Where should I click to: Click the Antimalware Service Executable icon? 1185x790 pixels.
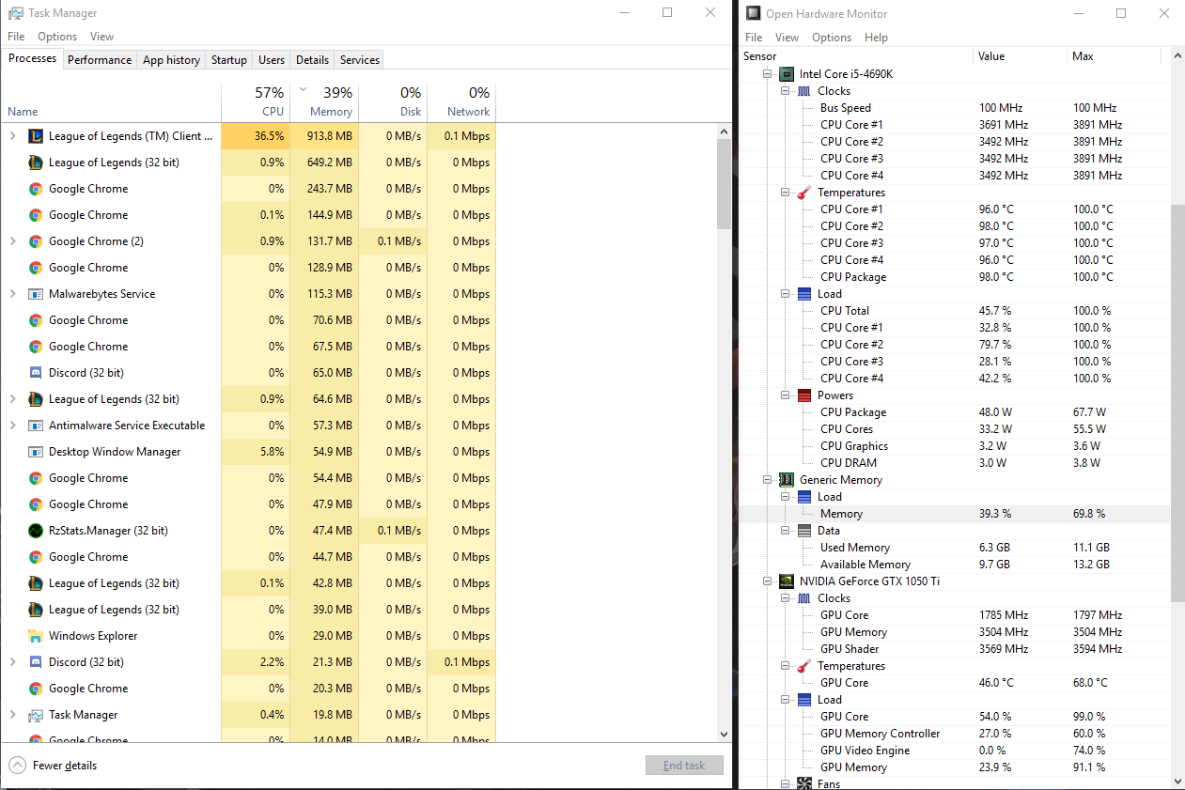point(35,425)
